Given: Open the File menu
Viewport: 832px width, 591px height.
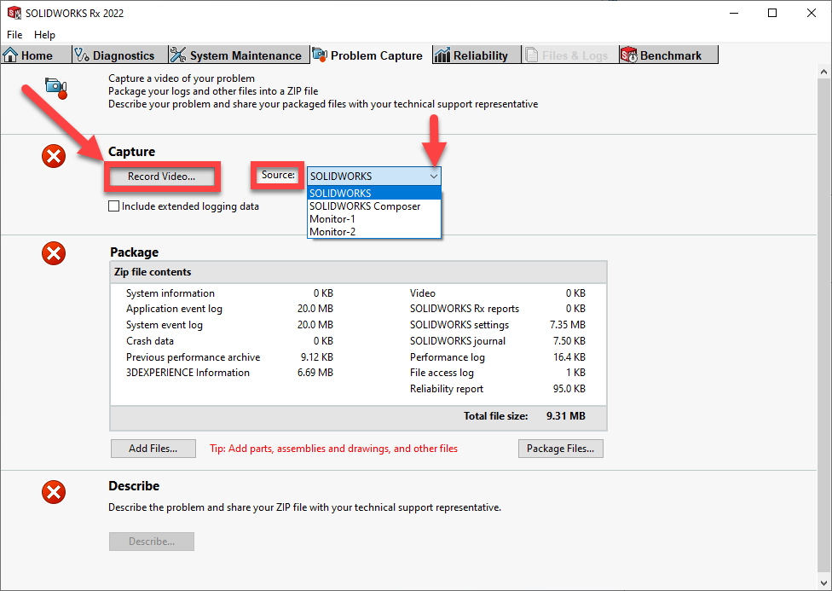Looking at the screenshot, I should [x=14, y=35].
